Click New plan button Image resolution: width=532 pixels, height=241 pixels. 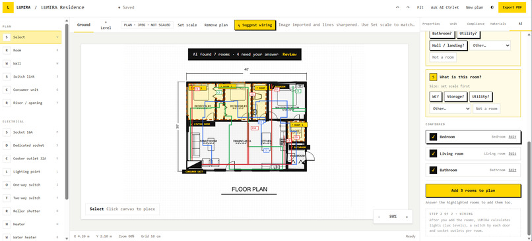(x=475, y=7)
